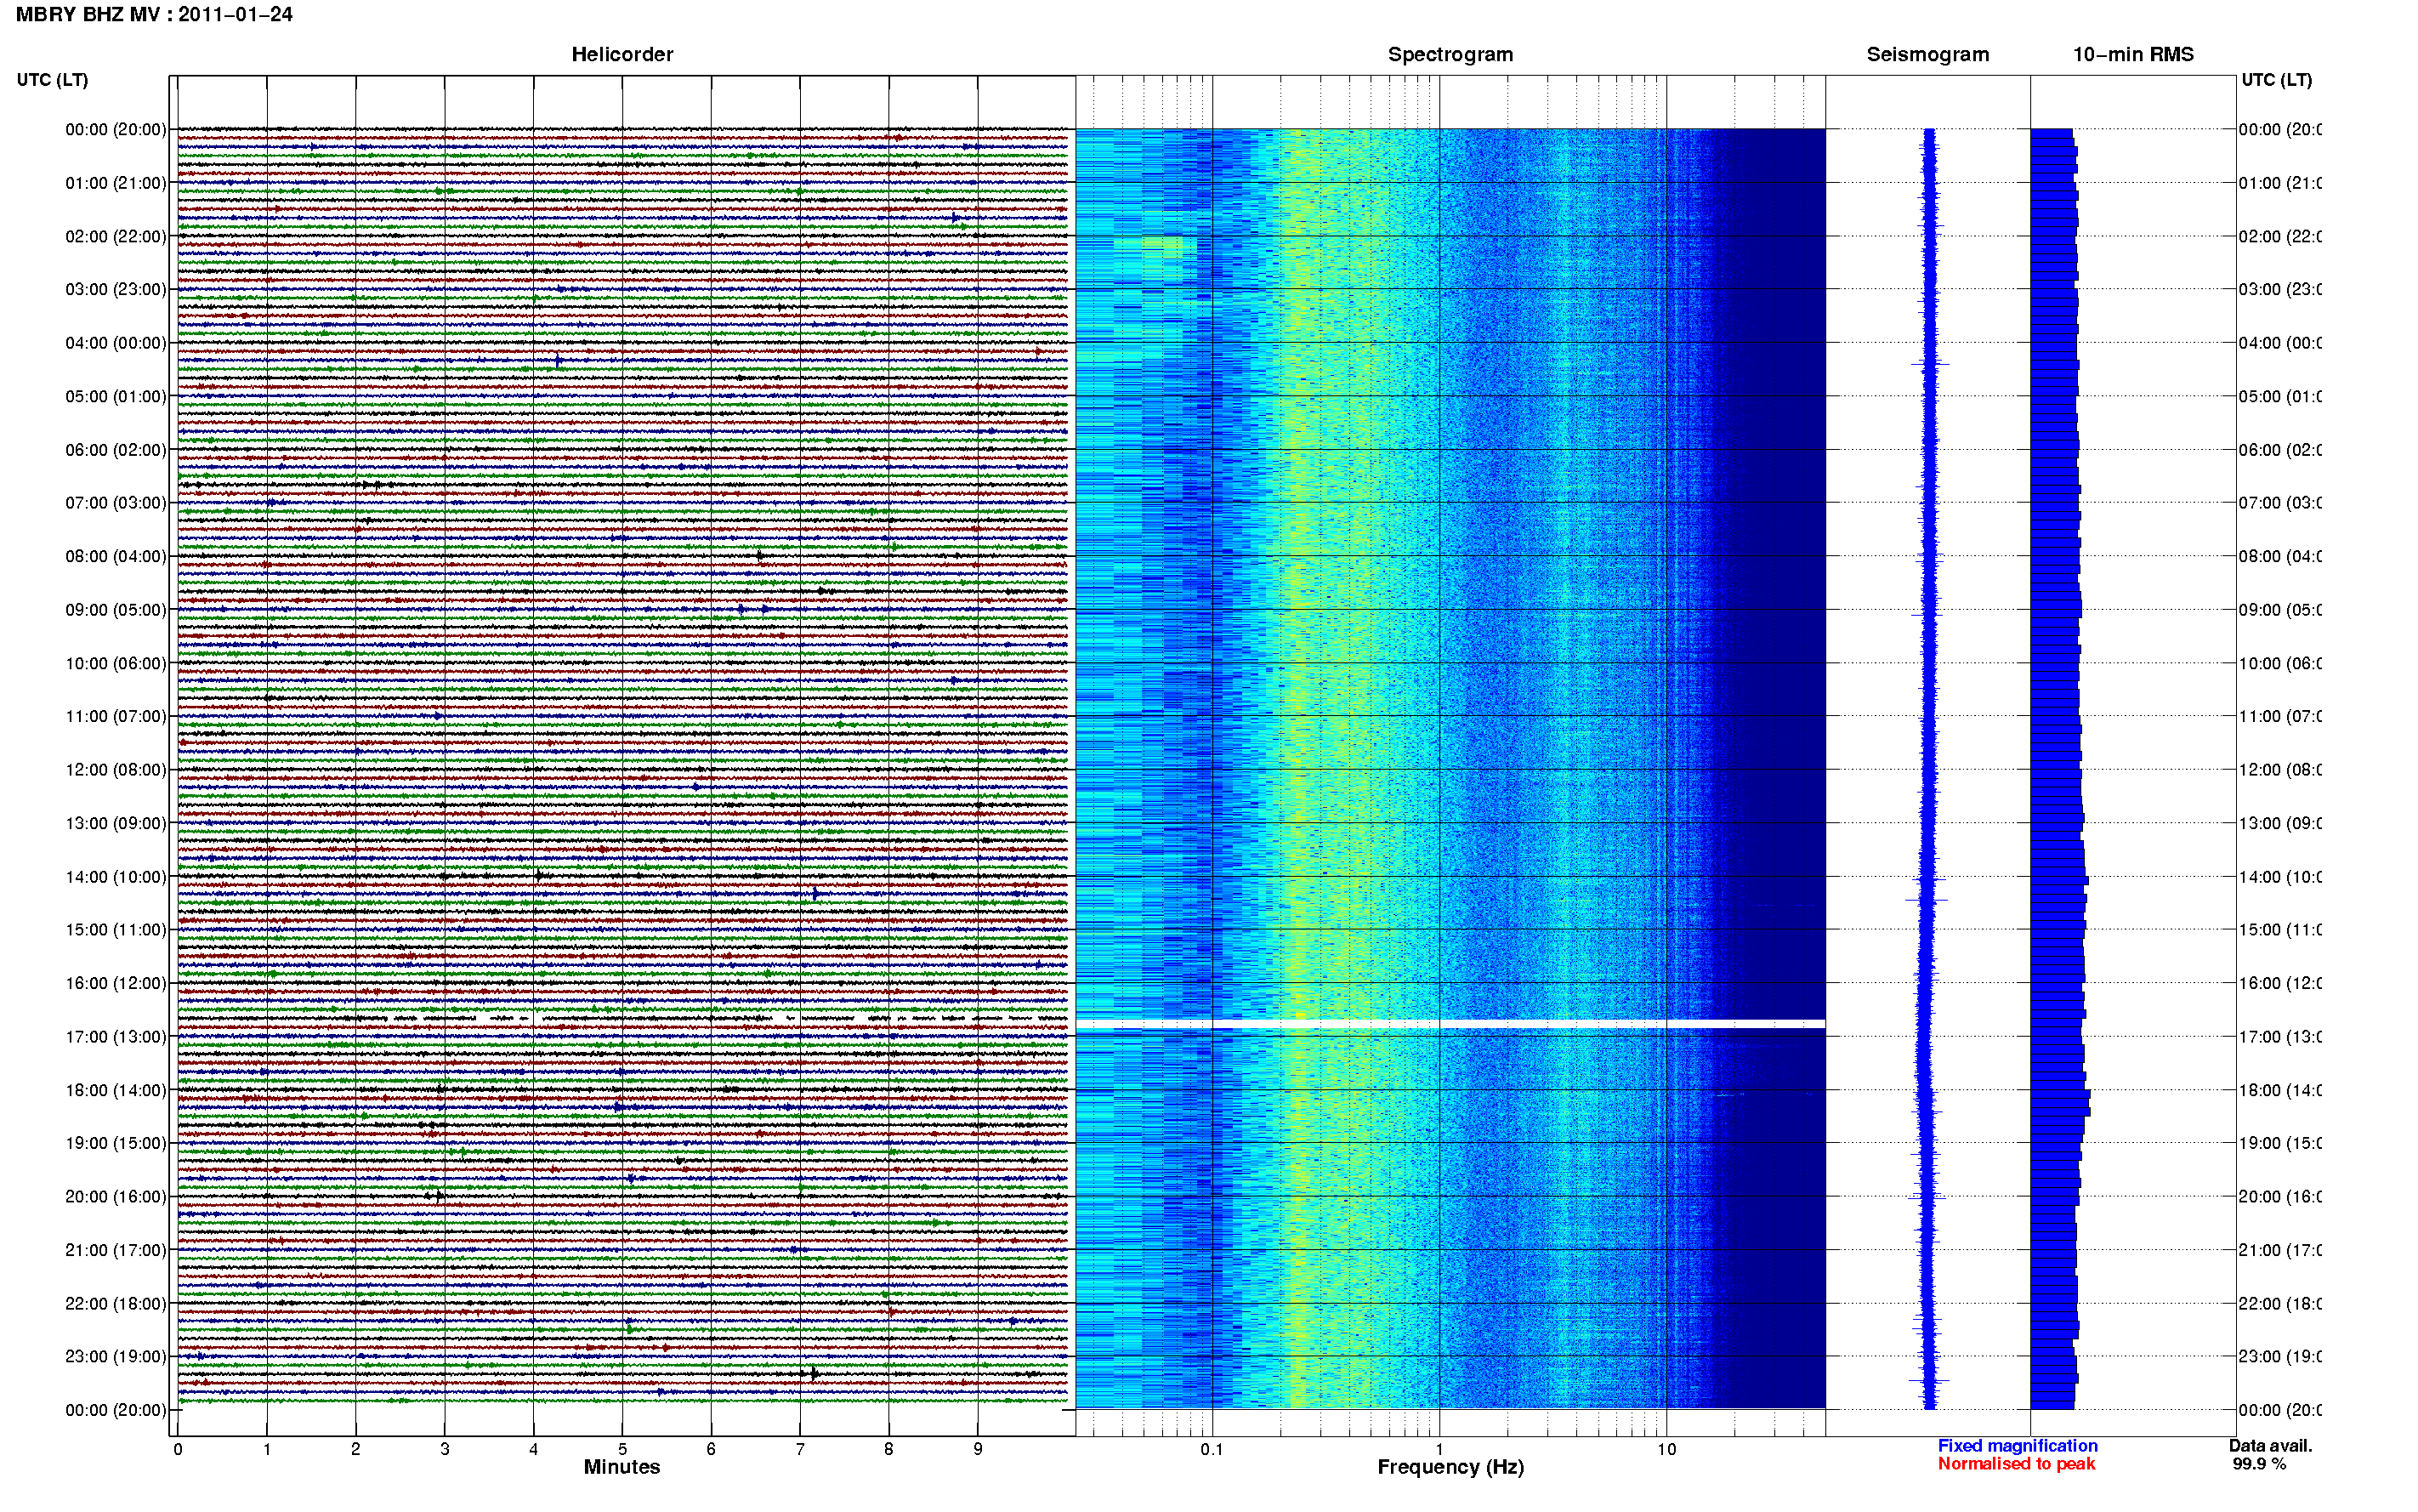The height and width of the screenshot is (1512, 2418).
Task: Click the 'Data avail.' label
Action: [2270, 1446]
